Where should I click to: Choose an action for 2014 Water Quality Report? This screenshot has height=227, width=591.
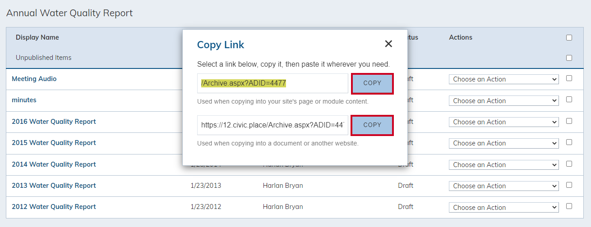coord(504,165)
